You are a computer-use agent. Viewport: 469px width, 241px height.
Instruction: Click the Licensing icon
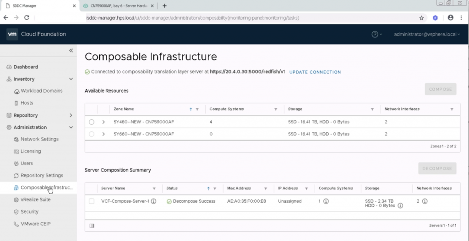[16, 152]
